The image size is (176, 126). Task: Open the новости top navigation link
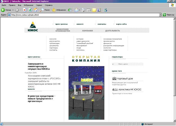[x=80, y=24]
